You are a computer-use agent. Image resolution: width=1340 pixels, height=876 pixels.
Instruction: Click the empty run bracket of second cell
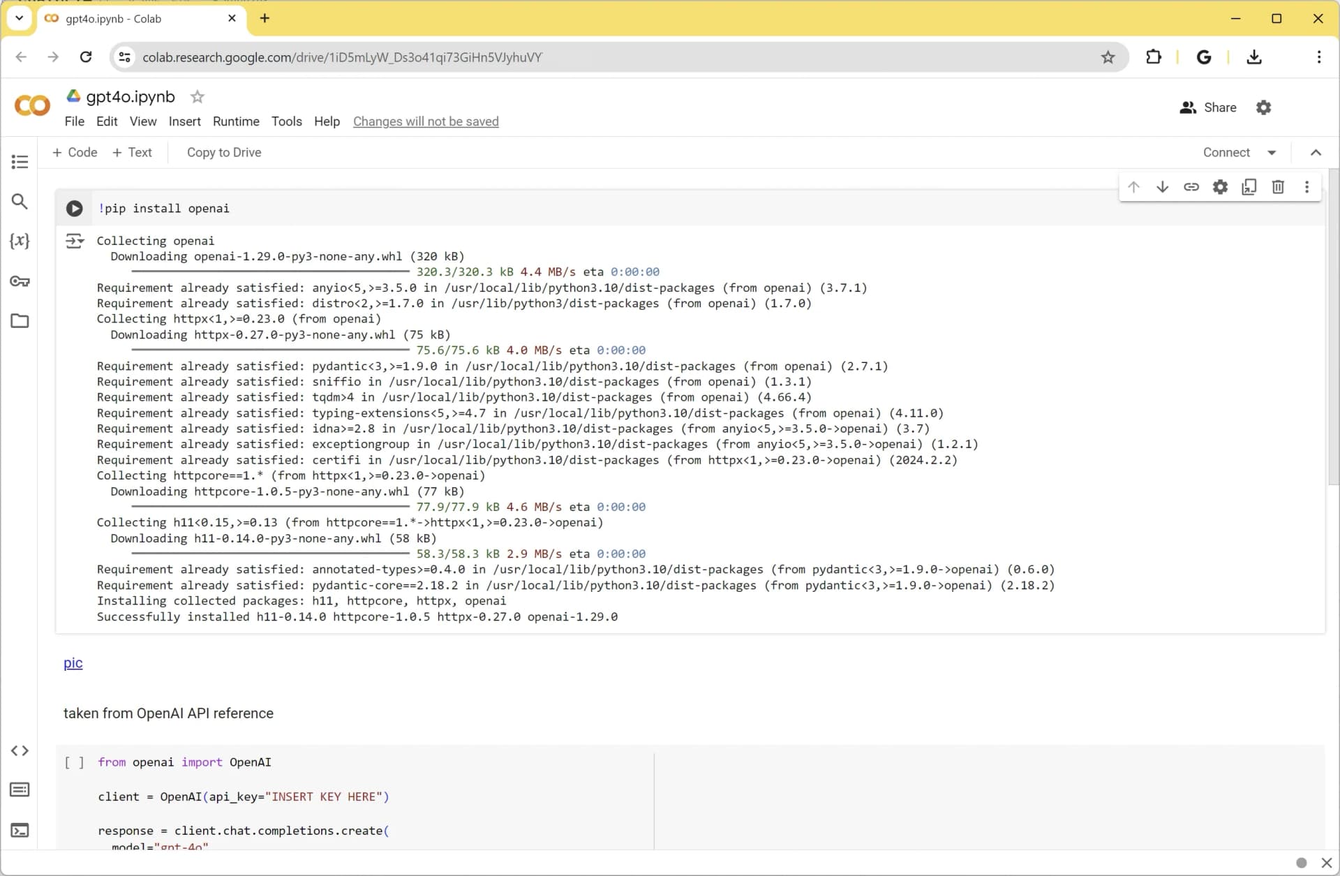pyautogui.click(x=74, y=762)
